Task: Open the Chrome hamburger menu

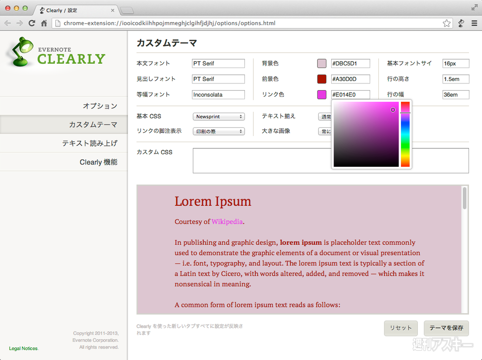Action: (474, 23)
